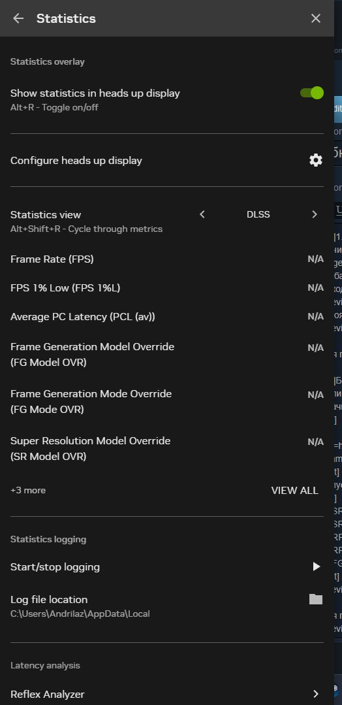Viewport: 342px width, 705px height.
Task: Select Average PC Latency metric row
Action: pos(166,316)
